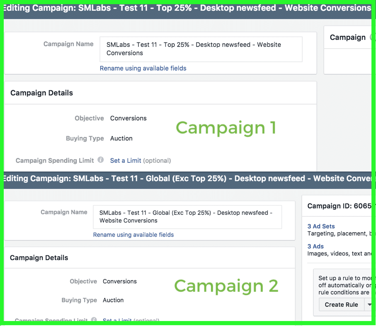The image size is (376, 326).
Task: Click Rename using available fields in Campaign 2
Action: 133,235
